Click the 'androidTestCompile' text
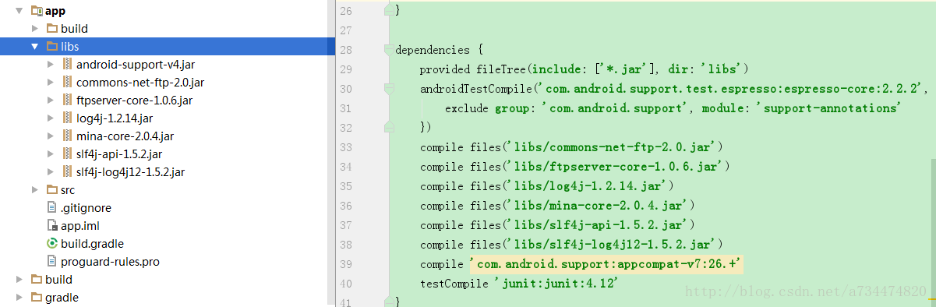The width and height of the screenshot is (936, 307). (x=475, y=89)
